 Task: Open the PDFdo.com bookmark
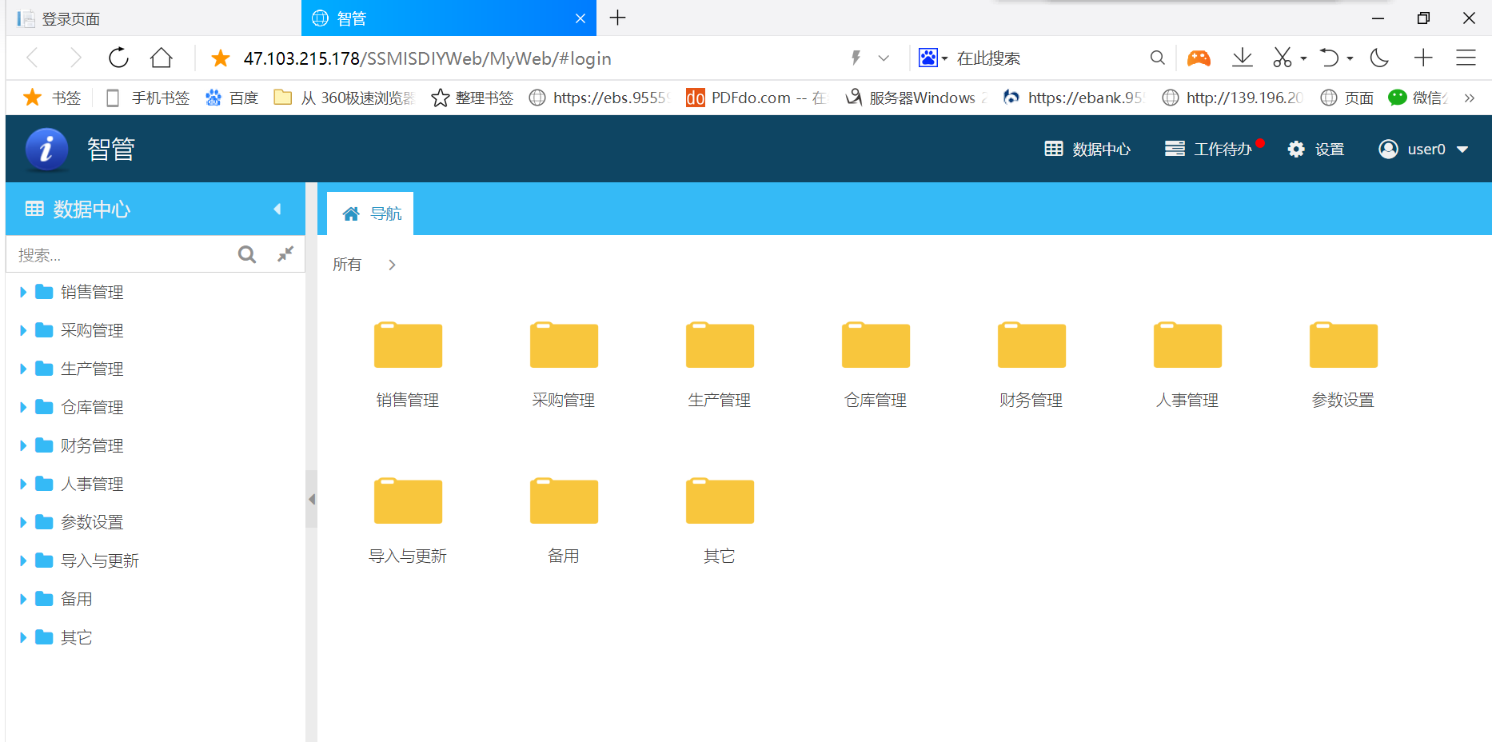(x=756, y=98)
